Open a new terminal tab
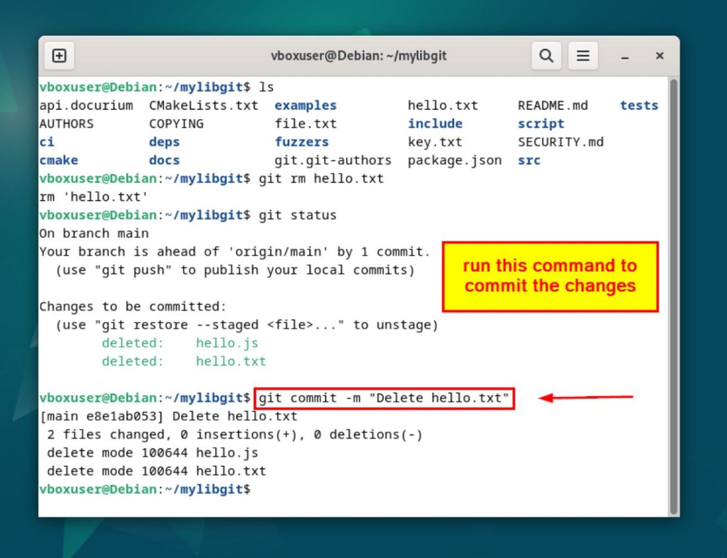Image resolution: width=727 pixels, height=558 pixels. 60,55
